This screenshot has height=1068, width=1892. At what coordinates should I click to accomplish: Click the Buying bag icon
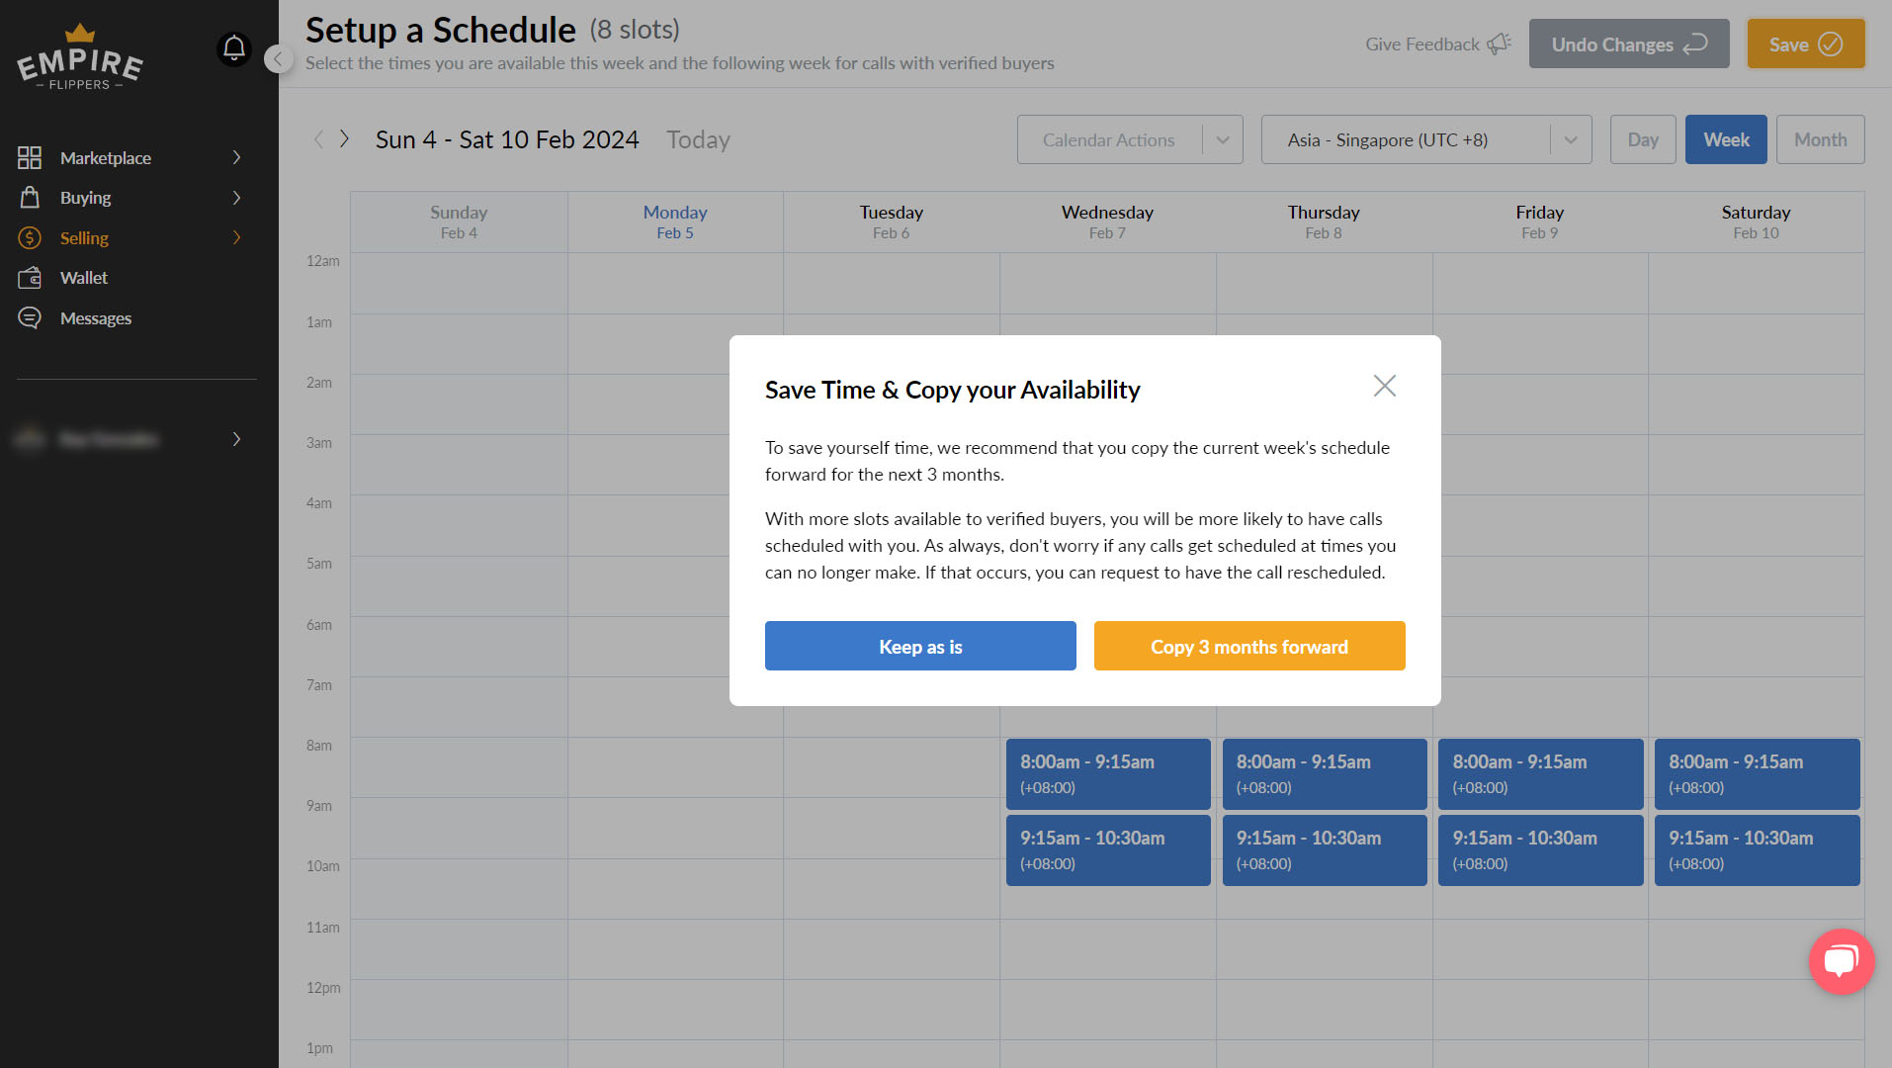(30, 198)
